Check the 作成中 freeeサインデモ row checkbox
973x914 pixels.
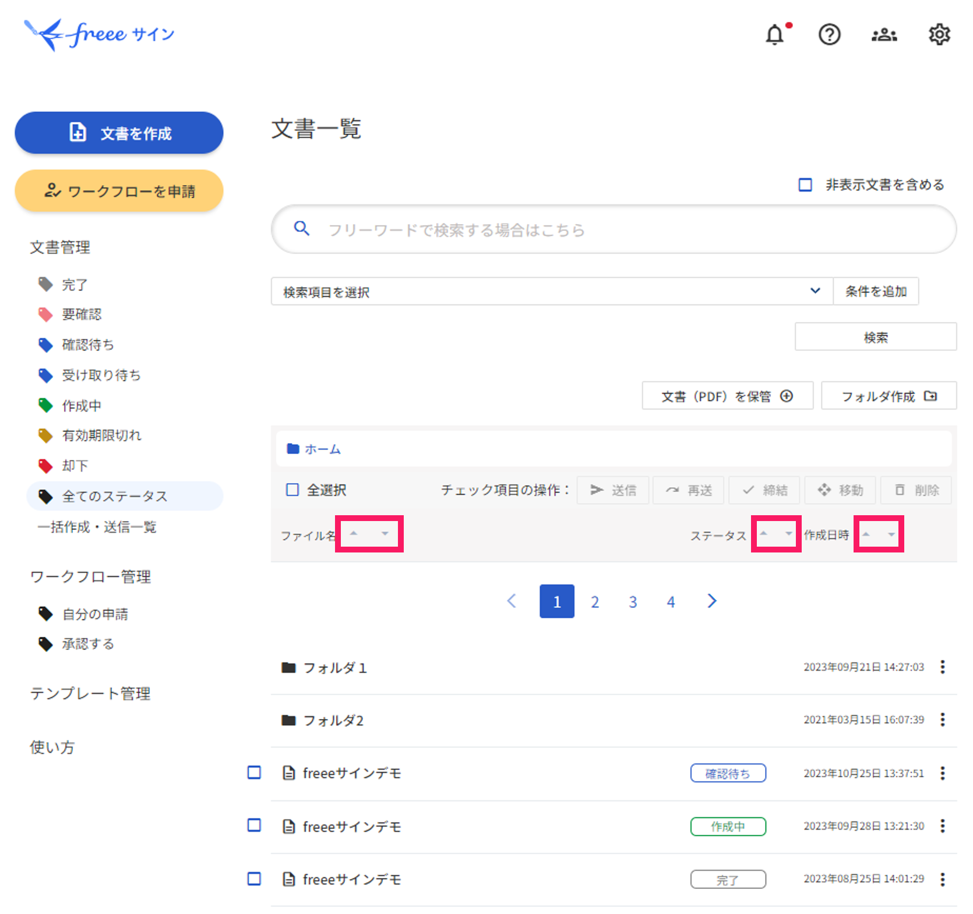pyautogui.click(x=254, y=825)
